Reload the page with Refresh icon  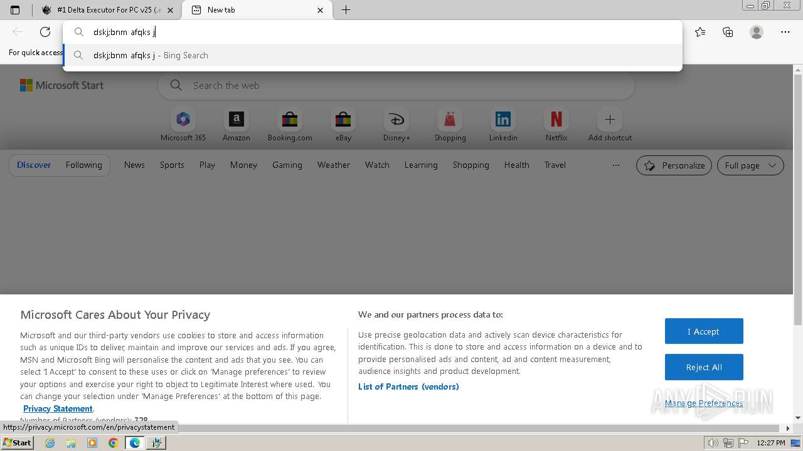coord(45,32)
